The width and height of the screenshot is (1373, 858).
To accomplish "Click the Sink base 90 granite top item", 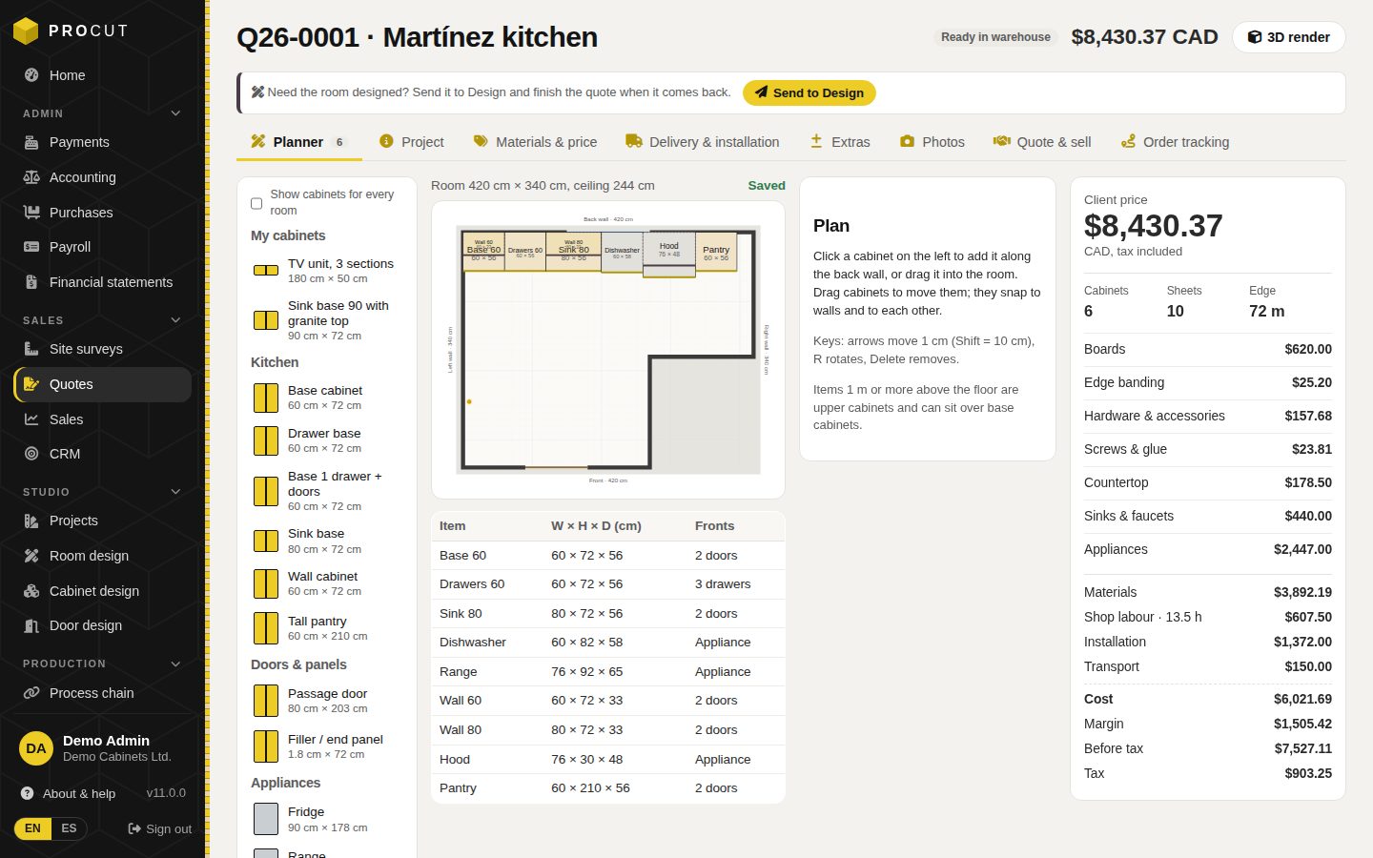I will (x=326, y=320).
